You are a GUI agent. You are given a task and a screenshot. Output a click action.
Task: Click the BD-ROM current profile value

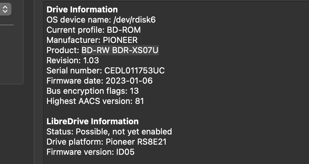[124, 30]
